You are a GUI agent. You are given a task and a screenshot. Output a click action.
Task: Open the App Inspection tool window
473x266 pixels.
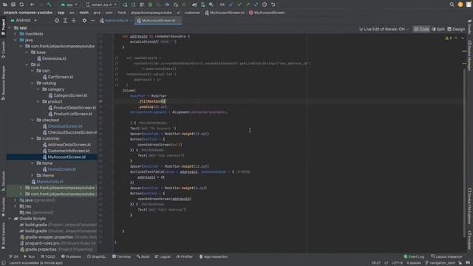click(214, 256)
